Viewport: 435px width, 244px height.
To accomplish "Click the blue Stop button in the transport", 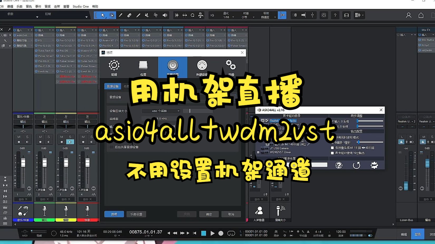I will (203, 233).
